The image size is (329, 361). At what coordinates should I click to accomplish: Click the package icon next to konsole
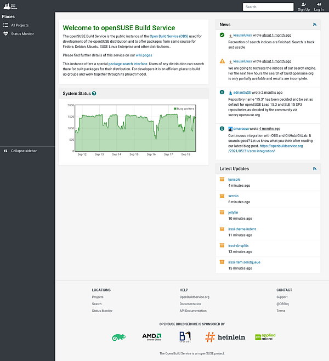tap(222, 179)
